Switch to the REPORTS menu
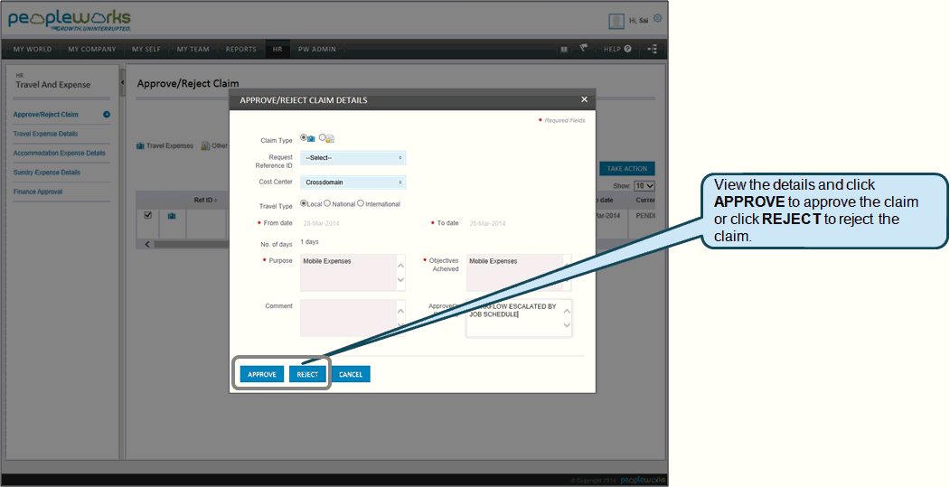Screen dimensions: 950x487 click(x=240, y=49)
